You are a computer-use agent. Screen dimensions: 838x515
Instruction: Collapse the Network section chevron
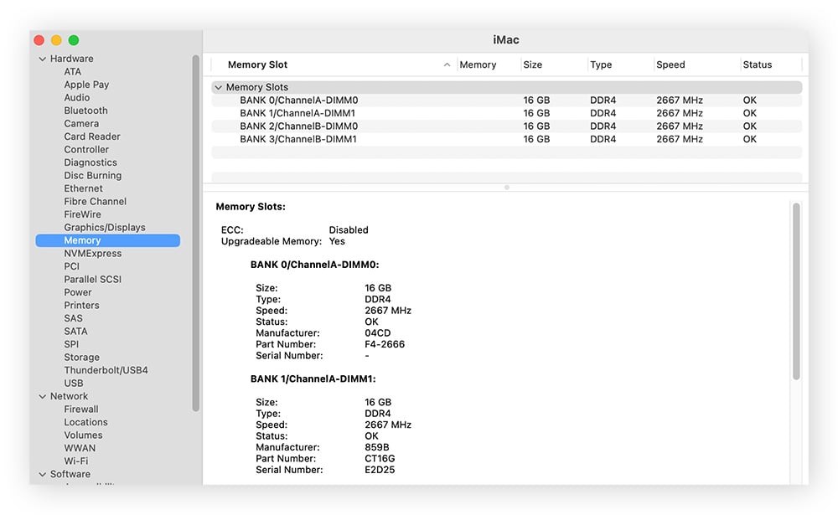click(x=42, y=396)
